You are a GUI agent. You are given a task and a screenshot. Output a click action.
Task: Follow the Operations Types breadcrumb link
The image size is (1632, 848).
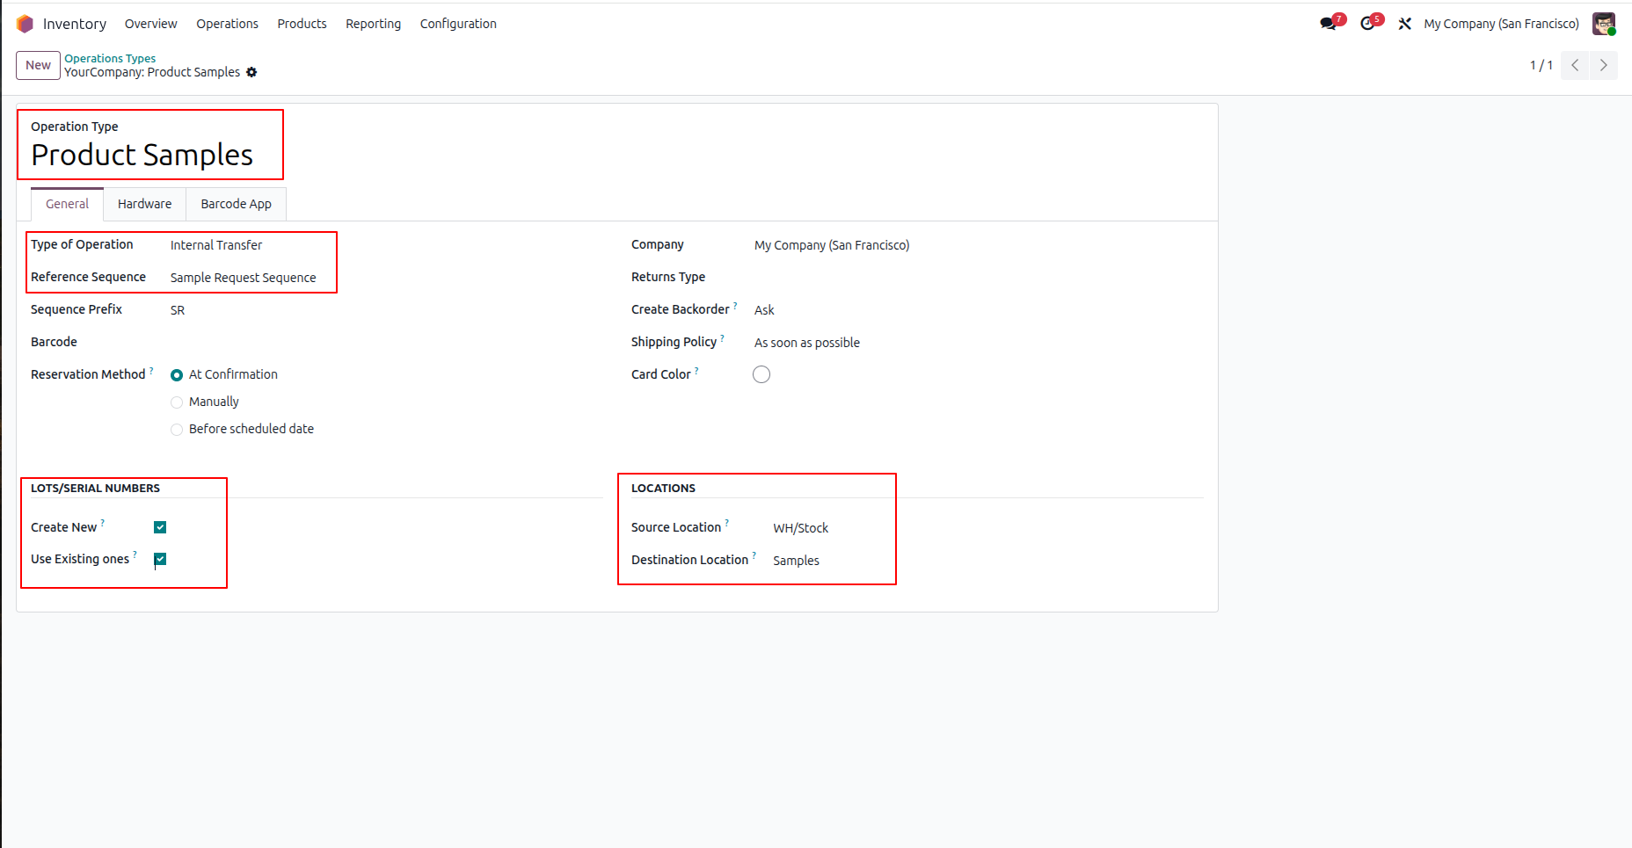(110, 58)
